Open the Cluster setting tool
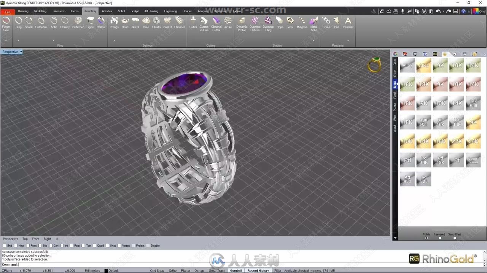Screen dimensions: 487x273 click(x=157, y=23)
